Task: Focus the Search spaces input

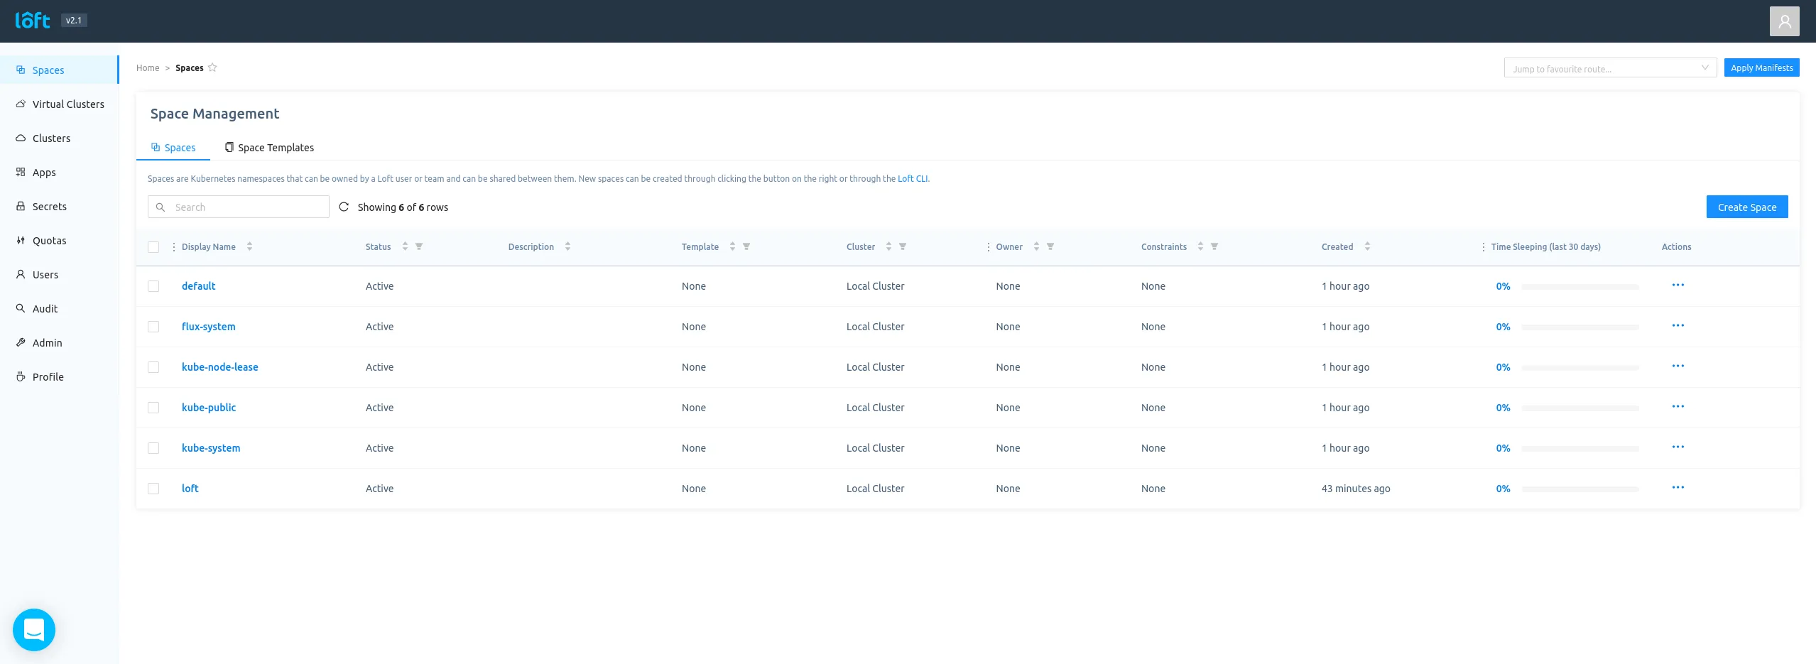Action: tap(239, 207)
